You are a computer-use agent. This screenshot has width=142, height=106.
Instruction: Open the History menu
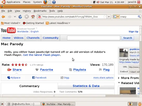[x=27, y=11]
